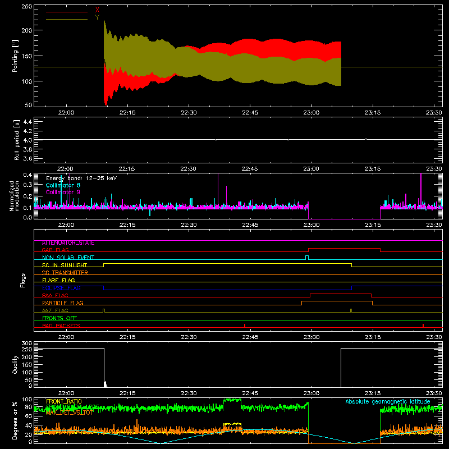Viewport: 449px width, 449px height.
Task: Click the FLARE_FLAG label
Action: click(x=58, y=280)
